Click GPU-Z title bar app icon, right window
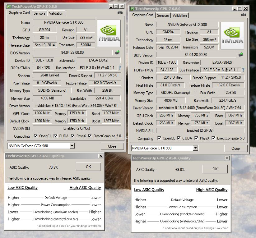Viewport: 256px width, 238px height. [x=132, y=9]
